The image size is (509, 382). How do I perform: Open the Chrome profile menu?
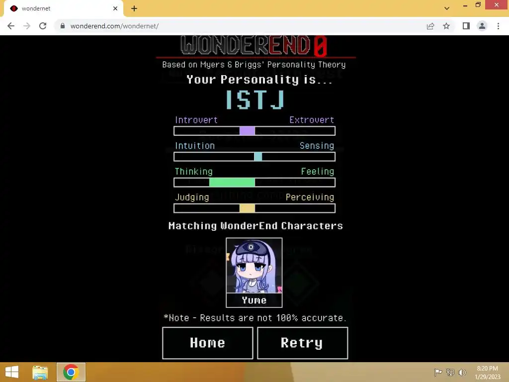[482, 26]
